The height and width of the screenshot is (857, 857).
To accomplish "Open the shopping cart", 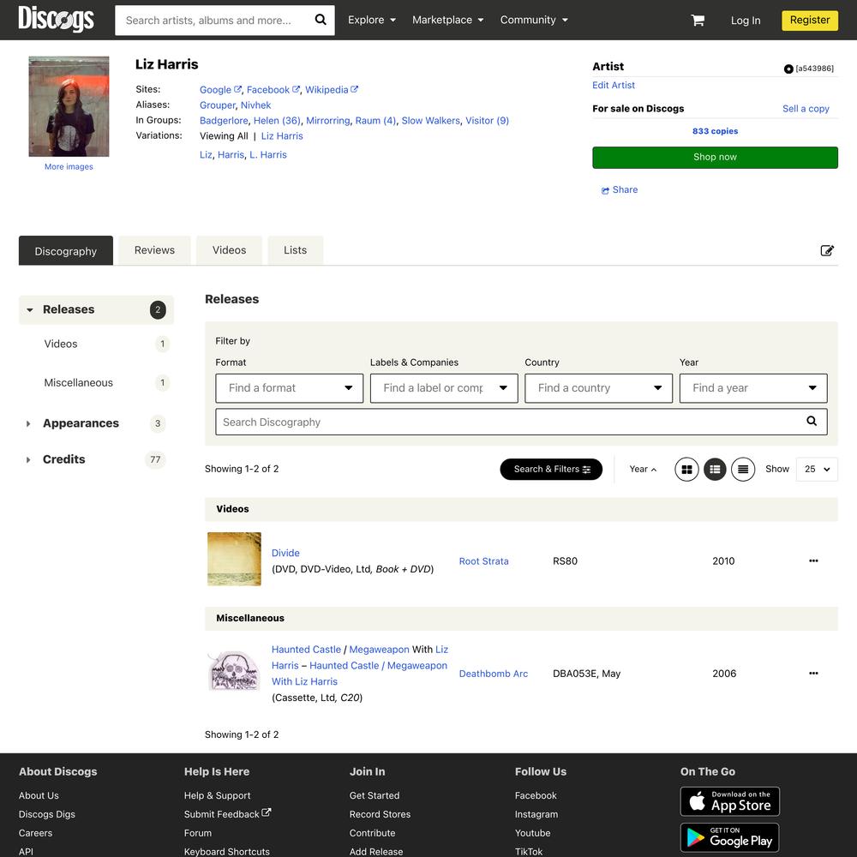I will [698, 21].
